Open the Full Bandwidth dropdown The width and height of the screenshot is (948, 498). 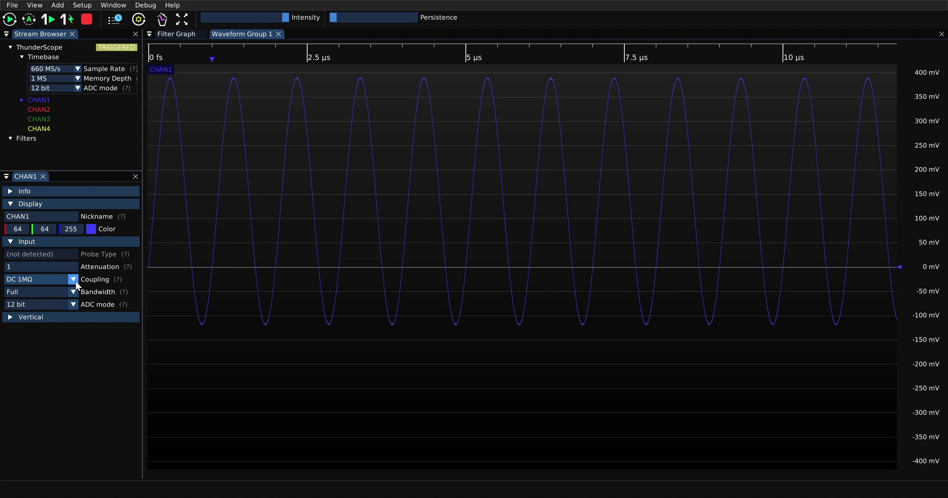click(x=41, y=292)
